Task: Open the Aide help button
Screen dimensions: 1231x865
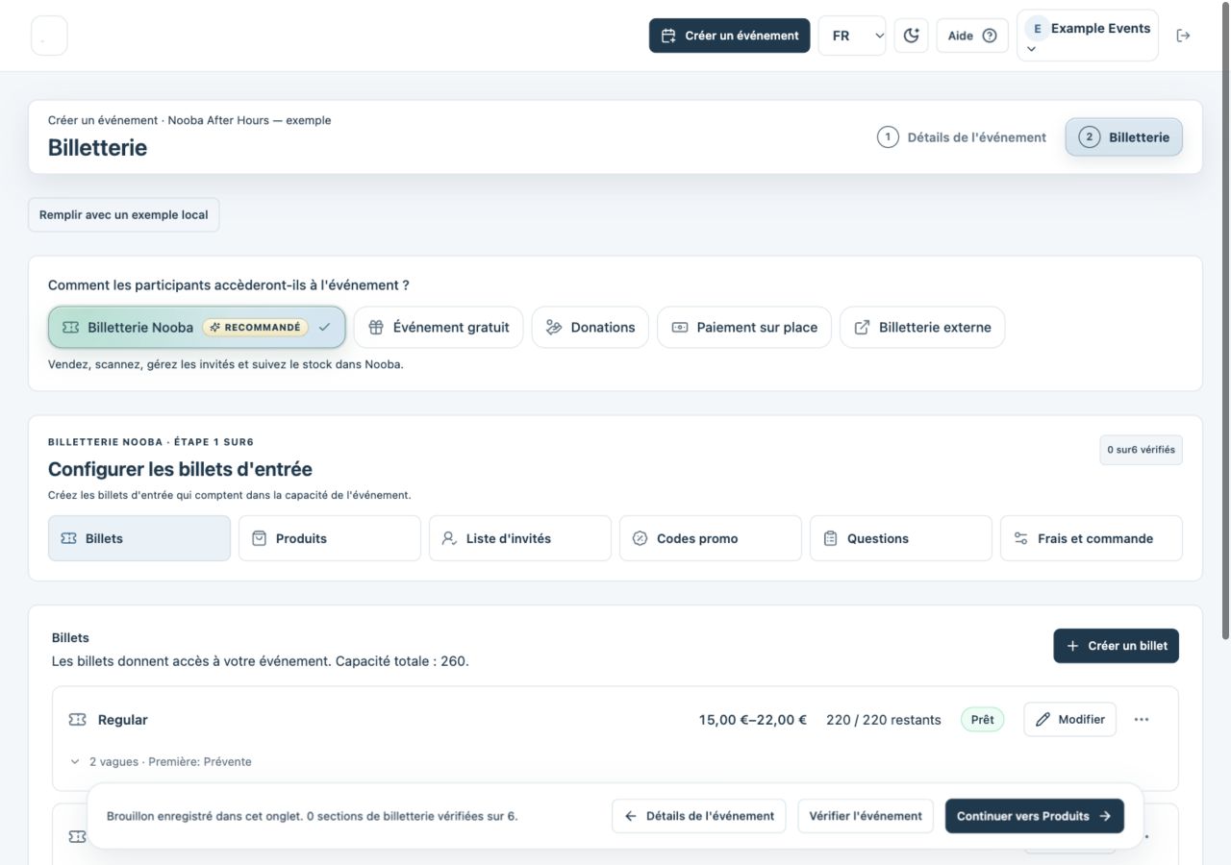Action: [972, 36]
